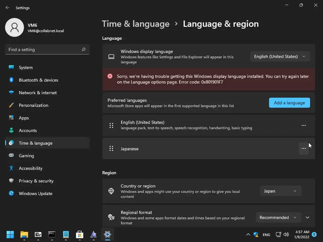Click the error code 0x801901F7 message text

213,79
